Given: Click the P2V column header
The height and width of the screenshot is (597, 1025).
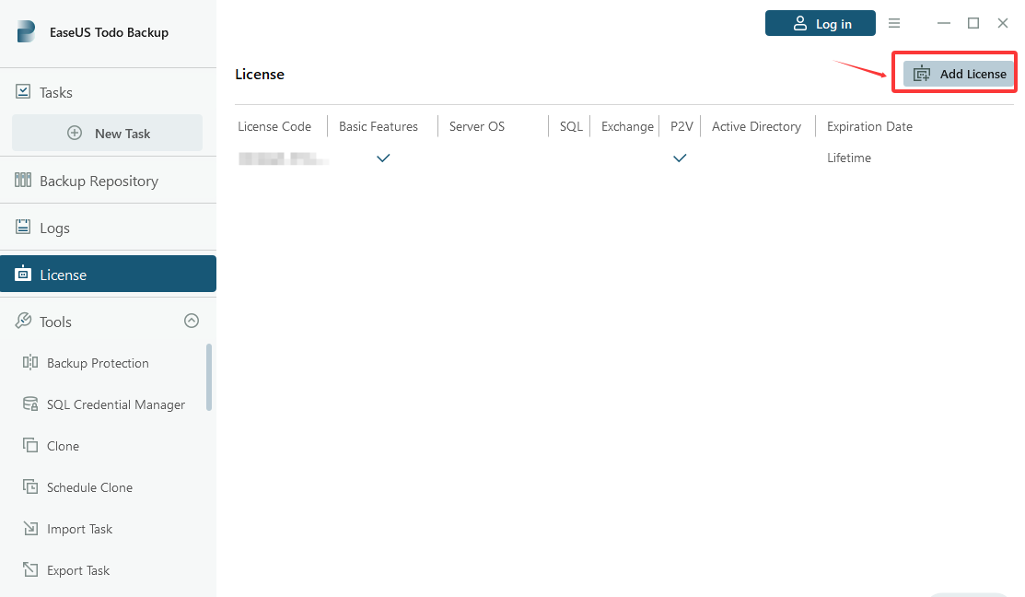Looking at the screenshot, I should (681, 126).
